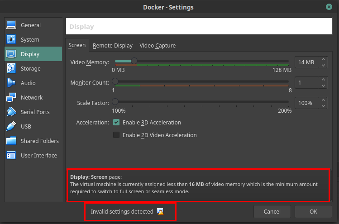The width and height of the screenshot is (339, 224).
Task: Click the Display monitor icon in sidebar
Action: pyautogui.click(x=11, y=54)
